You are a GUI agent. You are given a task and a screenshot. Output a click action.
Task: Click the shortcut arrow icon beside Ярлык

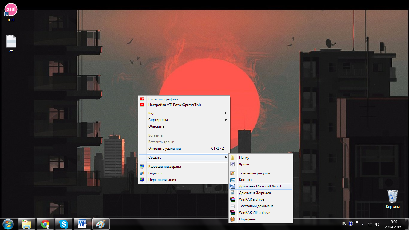[x=233, y=164]
